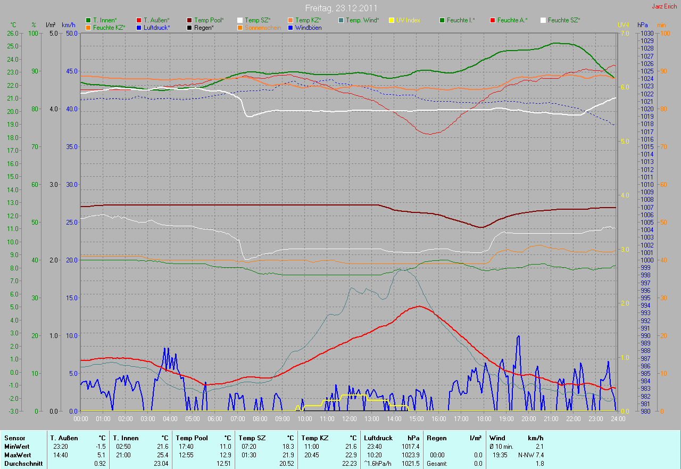The width and height of the screenshot is (681, 469).
Task: Click the green T. Innen legend square
Action: click(88, 20)
